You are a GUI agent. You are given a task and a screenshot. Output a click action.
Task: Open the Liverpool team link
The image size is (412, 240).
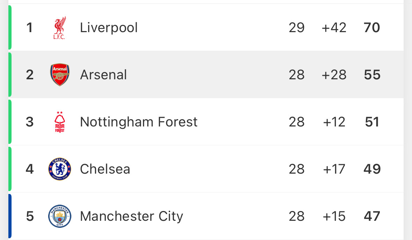[x=109, y=28]
